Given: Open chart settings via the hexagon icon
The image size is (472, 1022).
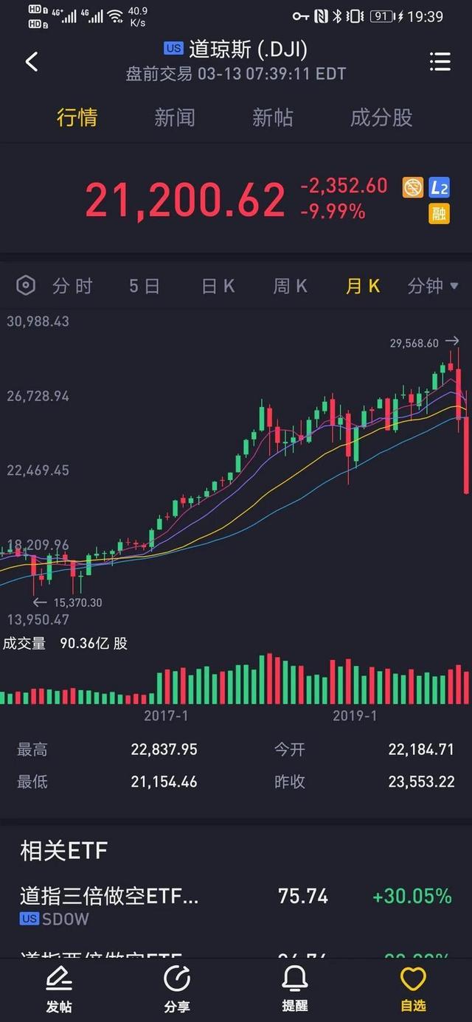Looking at the screenshot, I should tap(26, 285).
